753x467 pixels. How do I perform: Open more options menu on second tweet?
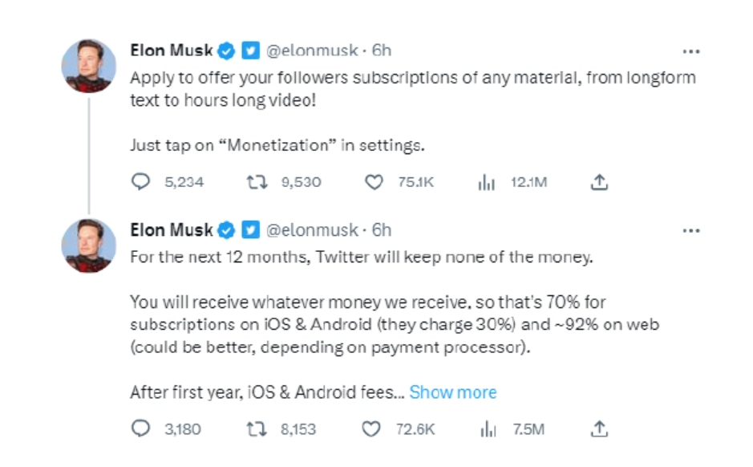coord(690,230)
